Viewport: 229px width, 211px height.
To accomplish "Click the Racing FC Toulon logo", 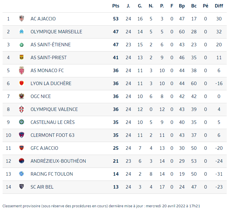I will point(22,174).
